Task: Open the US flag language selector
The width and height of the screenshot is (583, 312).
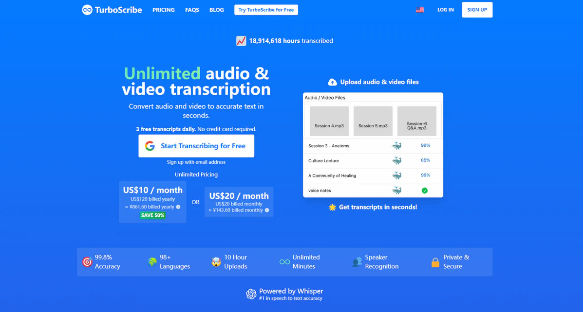Action: pyautogui.click(x=420, y=10)
